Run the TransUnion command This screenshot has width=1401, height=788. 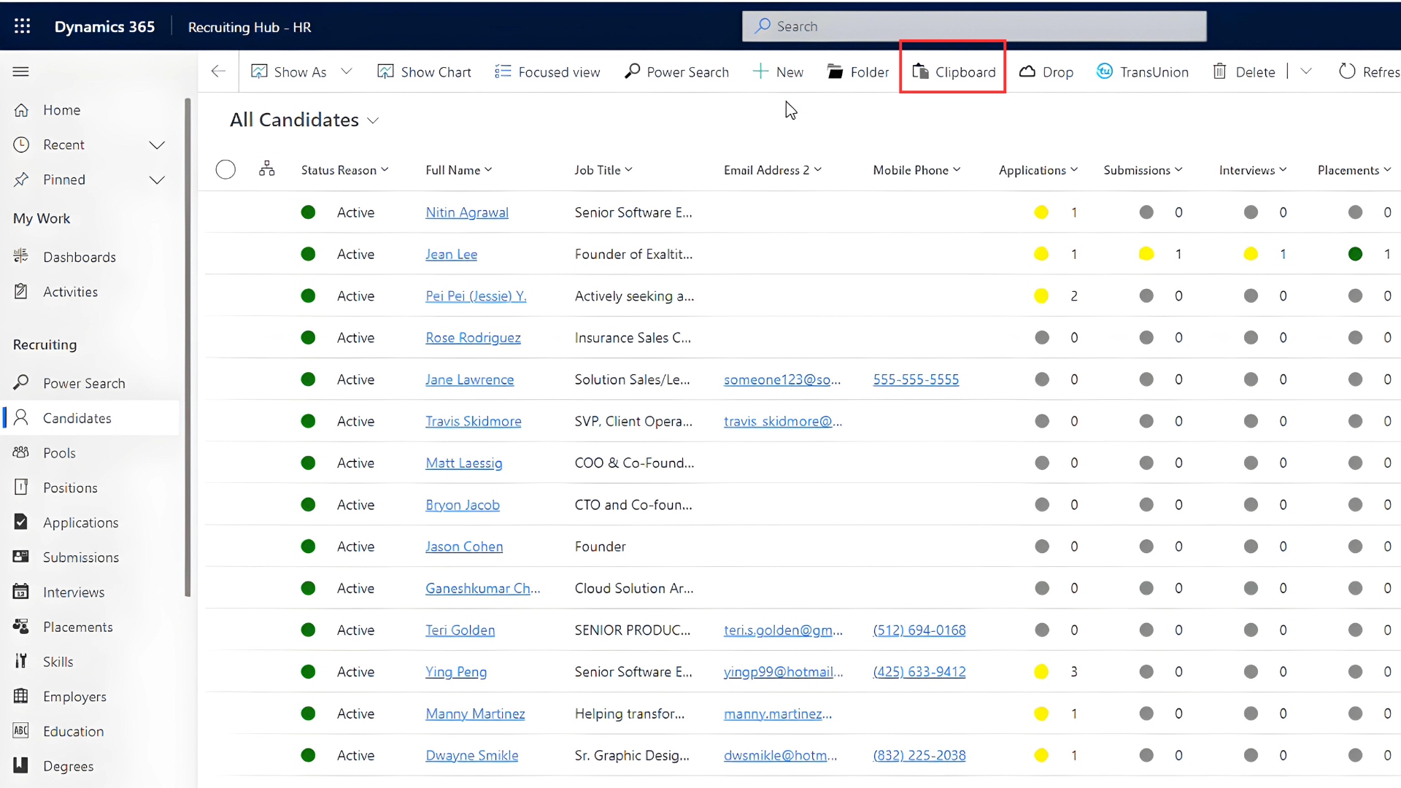(x=1143, y=72)
